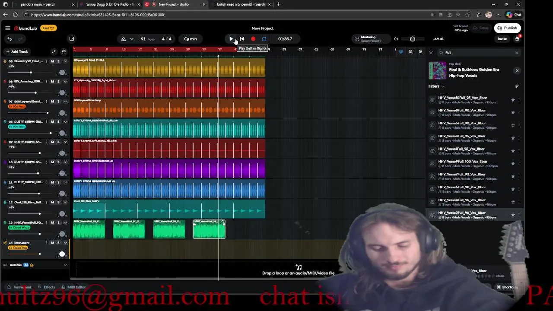Expand track 10 options chevron
Image resolution: width=553 pixels, height=311 pixels.
(x=65, y=162)
